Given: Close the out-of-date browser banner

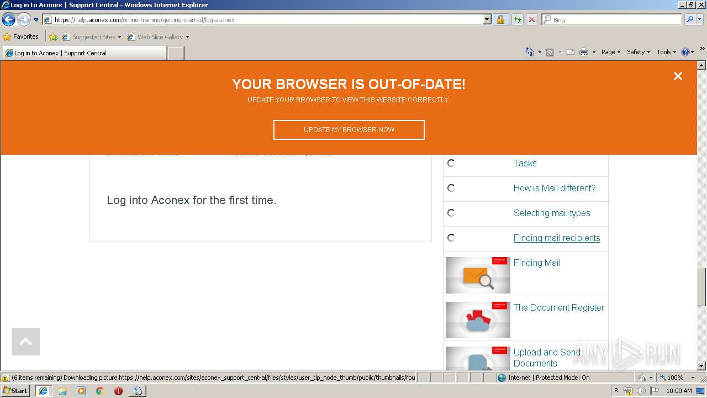Looking at the screenshot, I should click(678, 76).
